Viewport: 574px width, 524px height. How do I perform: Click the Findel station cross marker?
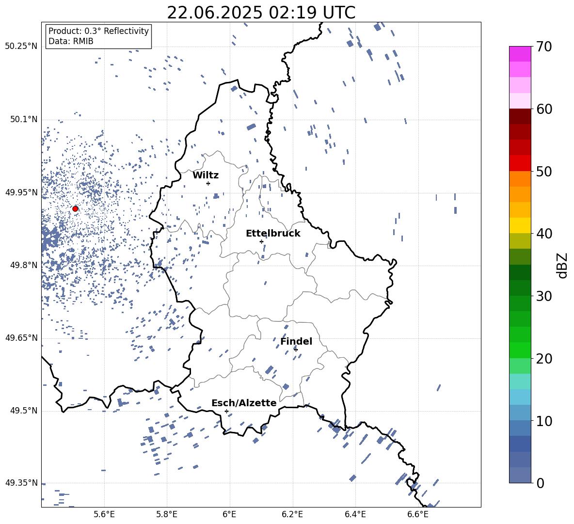[x=296, y=349]
